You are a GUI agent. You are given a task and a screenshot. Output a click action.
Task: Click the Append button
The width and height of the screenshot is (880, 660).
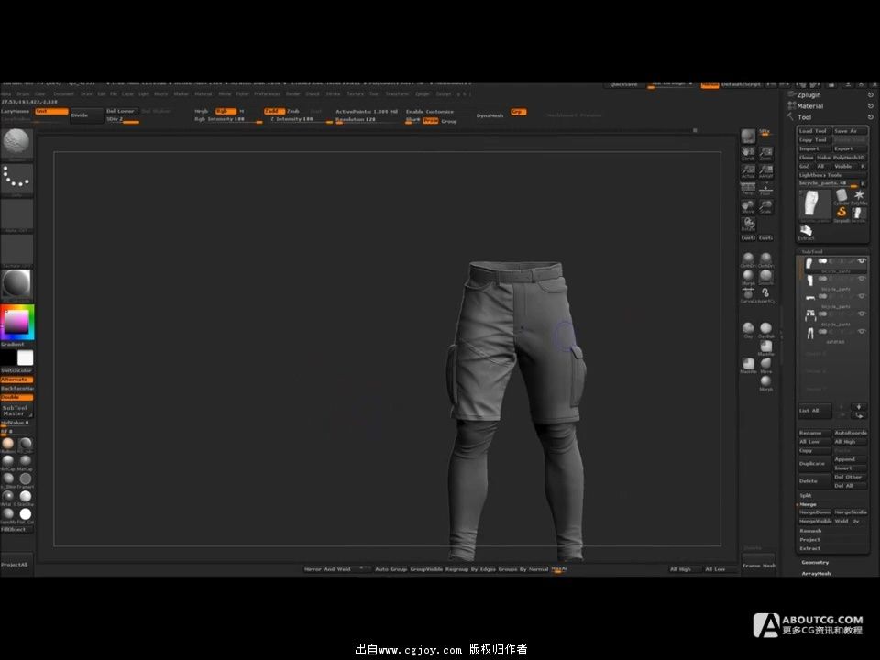tap(851, 459)
